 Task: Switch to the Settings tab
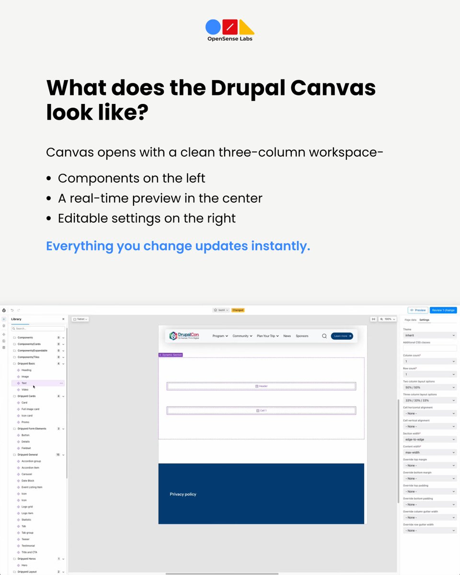pos(424,320)
